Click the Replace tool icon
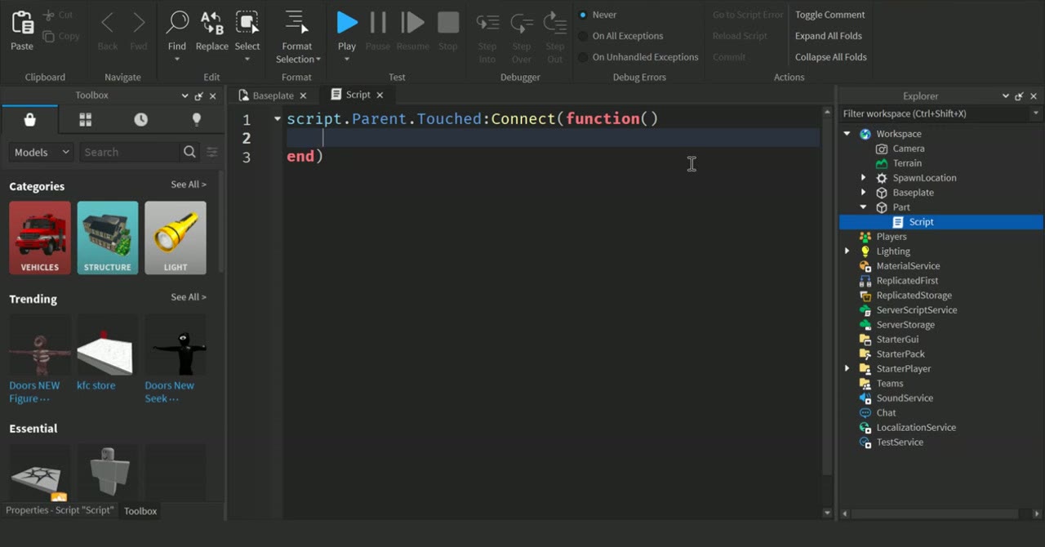1045x547 pixels. click(x=212, y=22)
